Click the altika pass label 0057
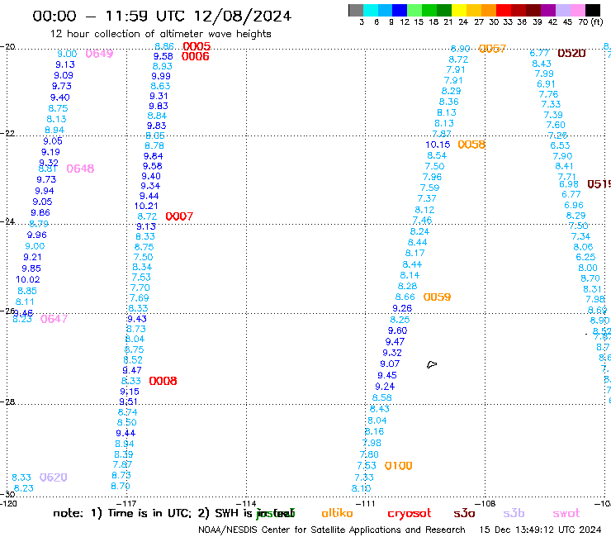 [x=492, y=49]
